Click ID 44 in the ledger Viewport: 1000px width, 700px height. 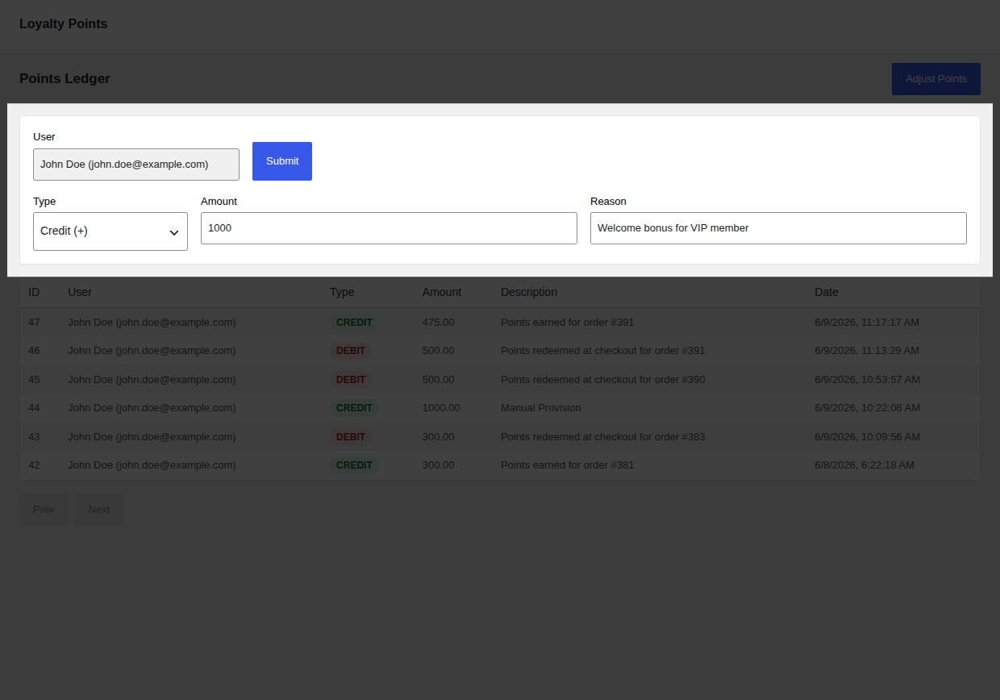34,408
